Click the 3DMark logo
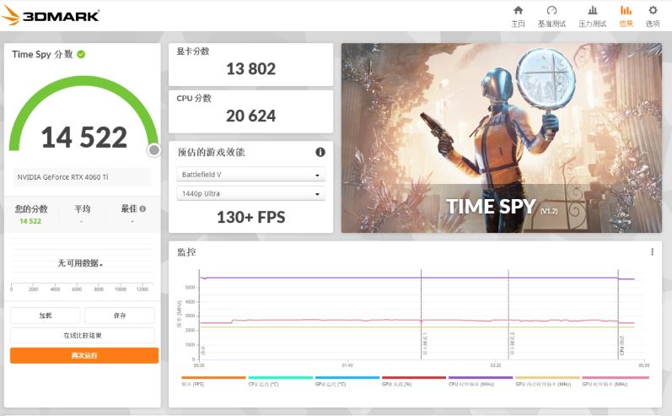The height and width of the screenshot is (416, 672). point(52,15)
